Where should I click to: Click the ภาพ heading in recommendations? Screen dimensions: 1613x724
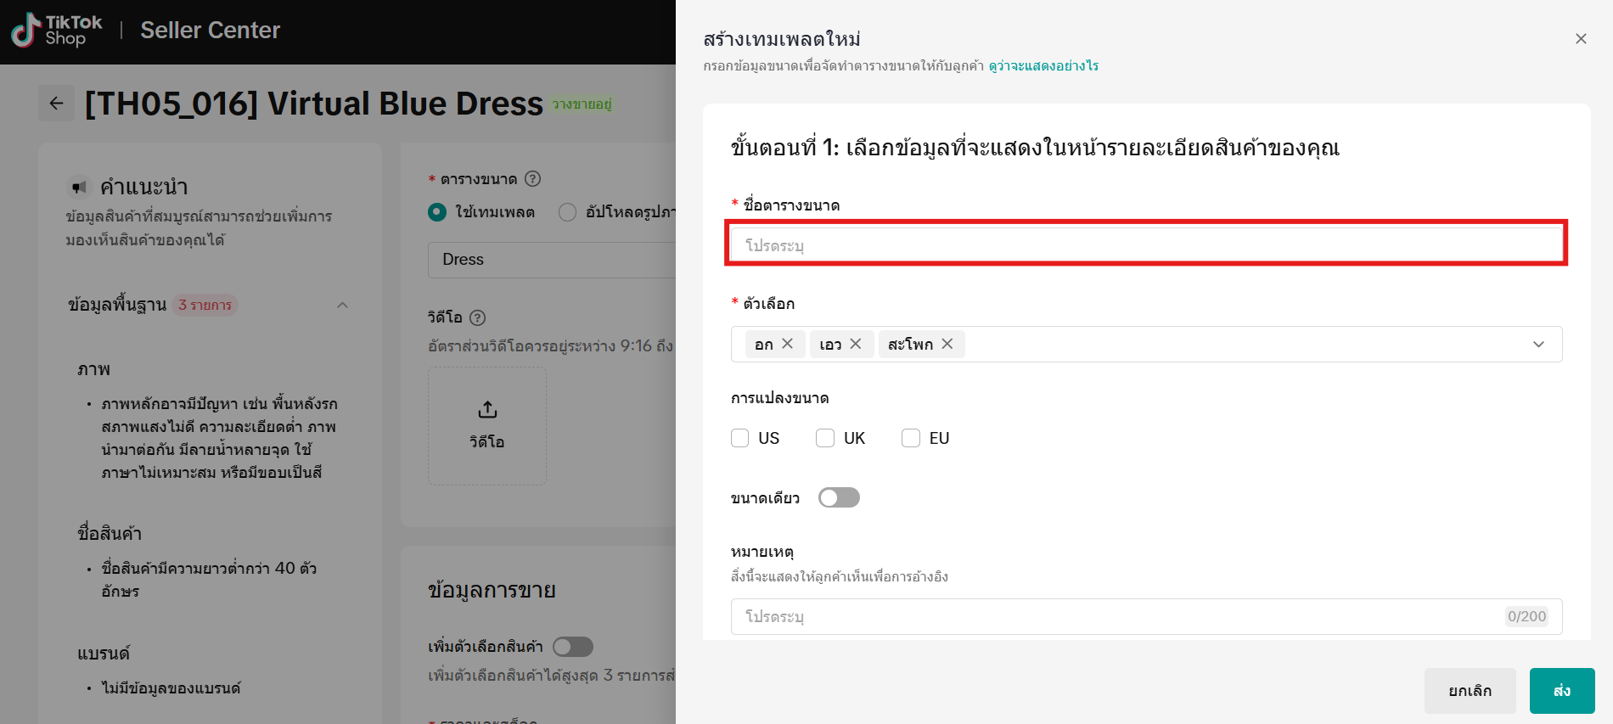pos(94,369)
